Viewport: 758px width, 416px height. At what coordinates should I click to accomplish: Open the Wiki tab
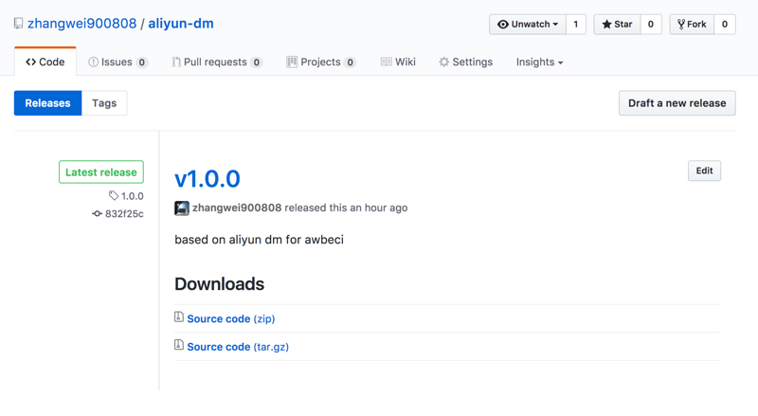tap(398, 62)
